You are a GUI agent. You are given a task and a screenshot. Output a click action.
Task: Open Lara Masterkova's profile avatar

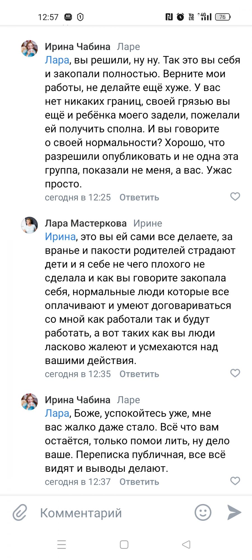(29, 225)
